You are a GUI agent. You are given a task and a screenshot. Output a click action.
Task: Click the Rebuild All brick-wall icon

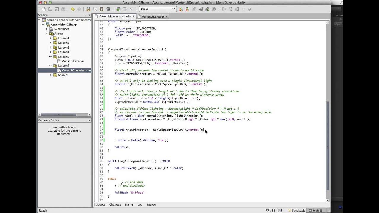pyautogui.click(x=187, y=9)
